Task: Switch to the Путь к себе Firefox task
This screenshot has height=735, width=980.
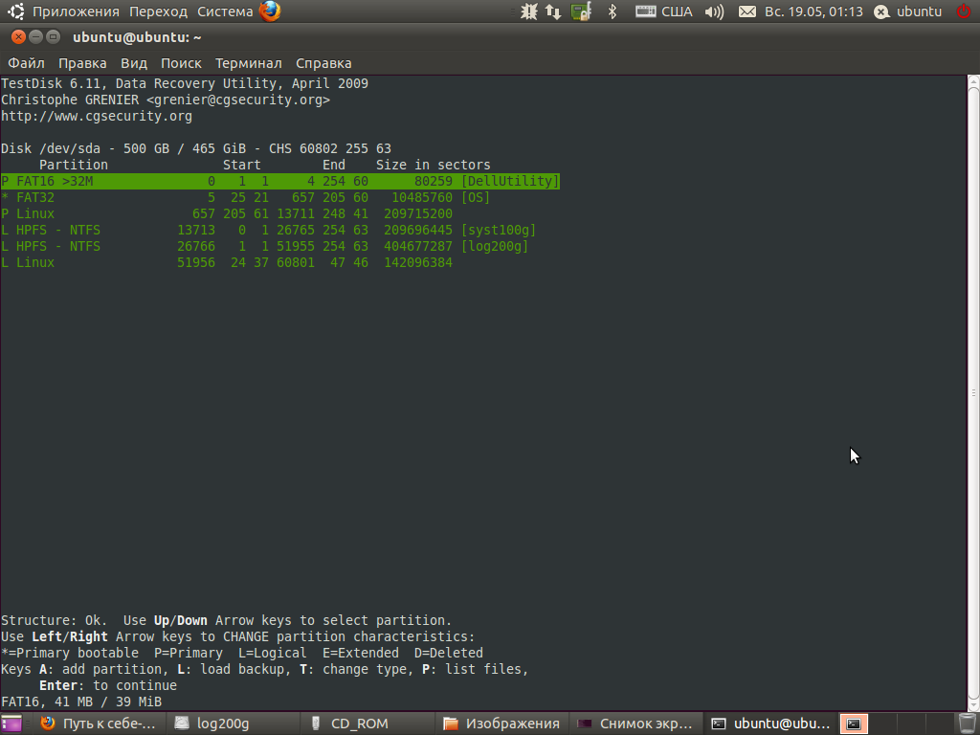Action: click(99, 724)
